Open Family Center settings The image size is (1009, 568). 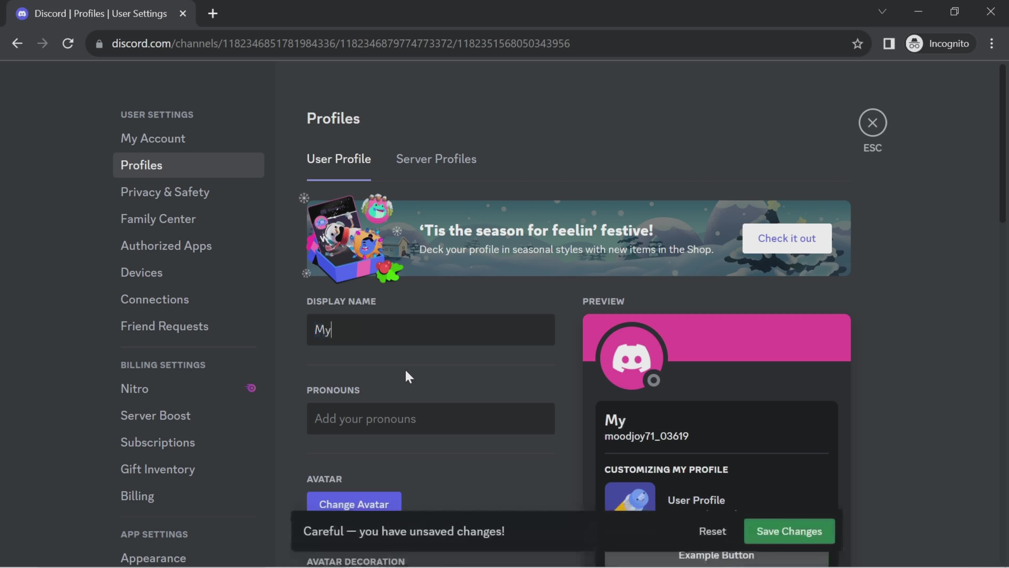click(188, 219)
